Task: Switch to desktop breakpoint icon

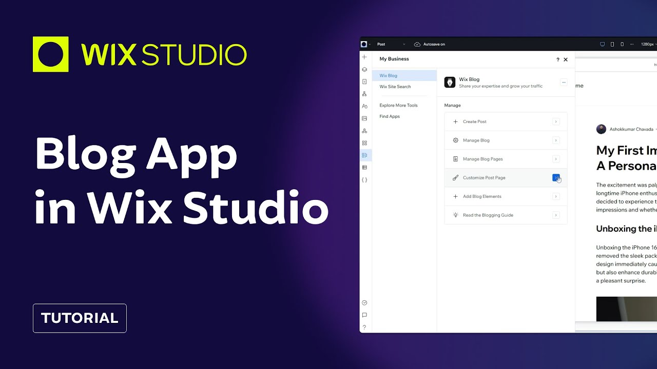Action: point(603,44)
